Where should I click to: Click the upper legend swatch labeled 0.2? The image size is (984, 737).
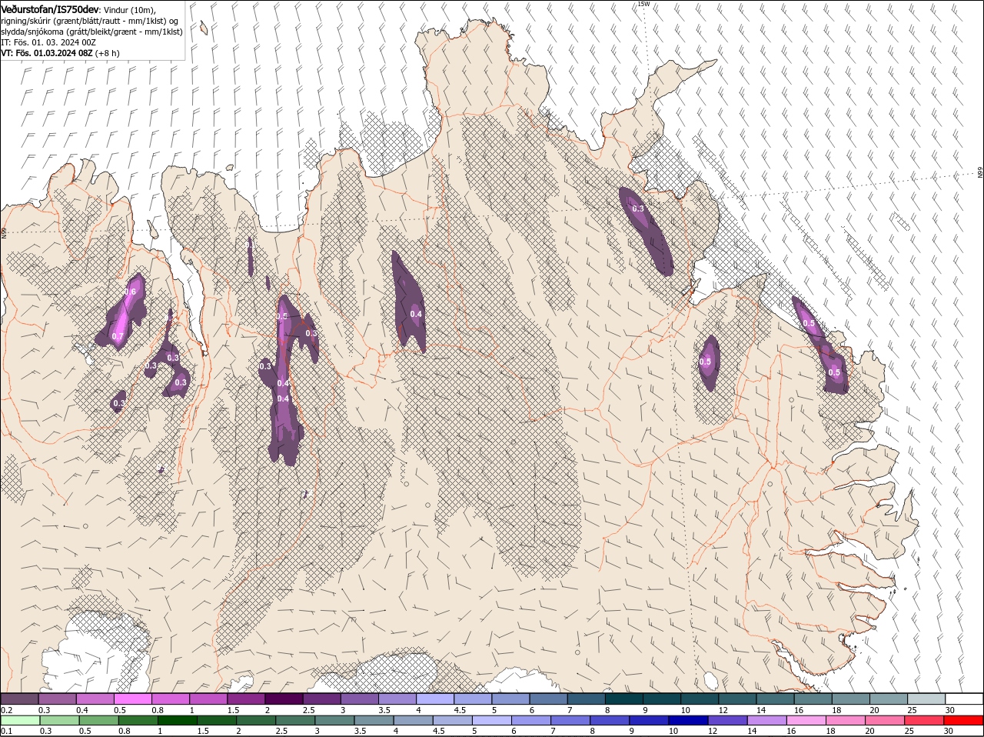(x=19, y=699)
